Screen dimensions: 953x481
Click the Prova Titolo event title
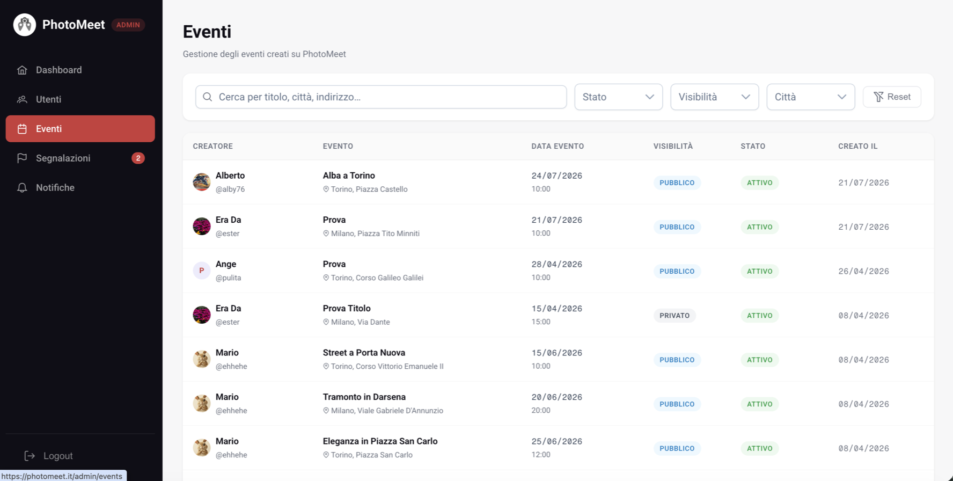pos(347,308)
